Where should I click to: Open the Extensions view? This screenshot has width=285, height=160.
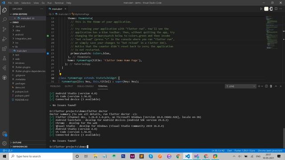coord(4,48)
